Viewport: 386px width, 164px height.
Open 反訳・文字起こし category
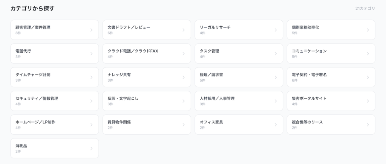pyautogui.click(x=147, y=101)
